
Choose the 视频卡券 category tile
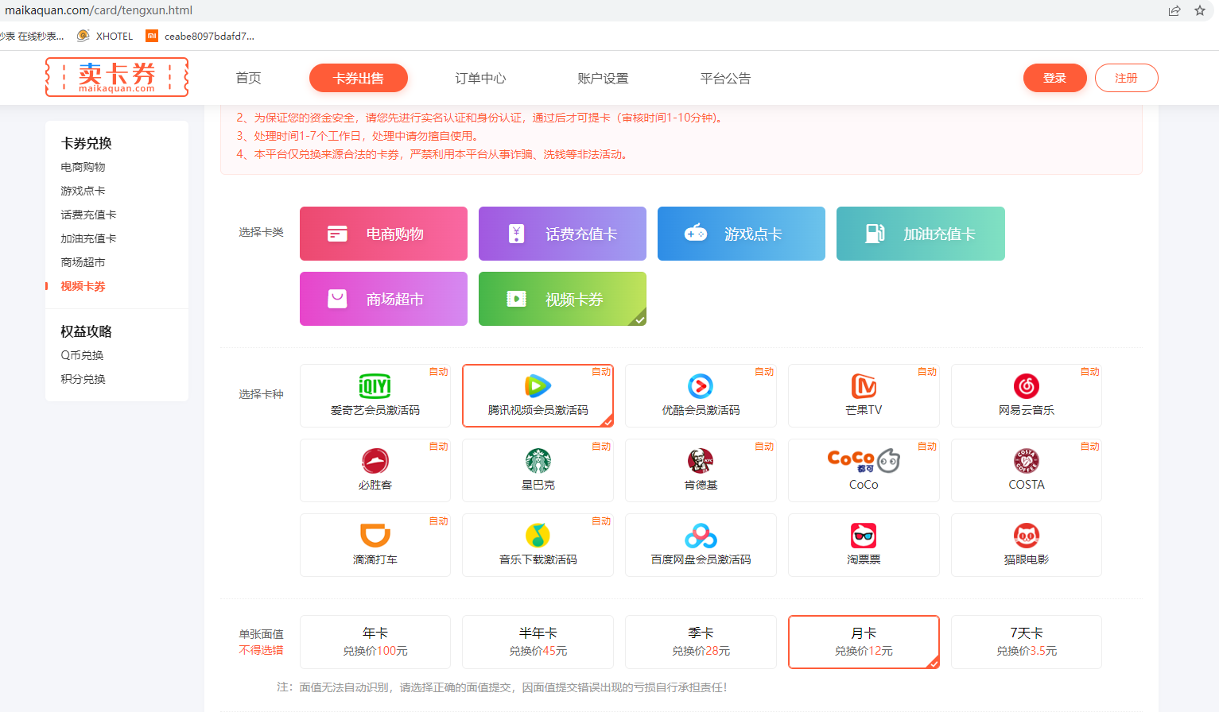pos(562,299)
